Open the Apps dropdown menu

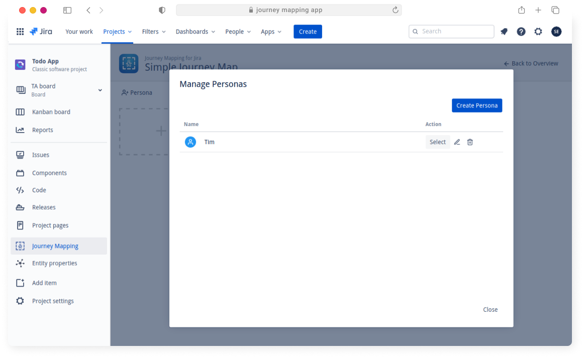(271, 32)
